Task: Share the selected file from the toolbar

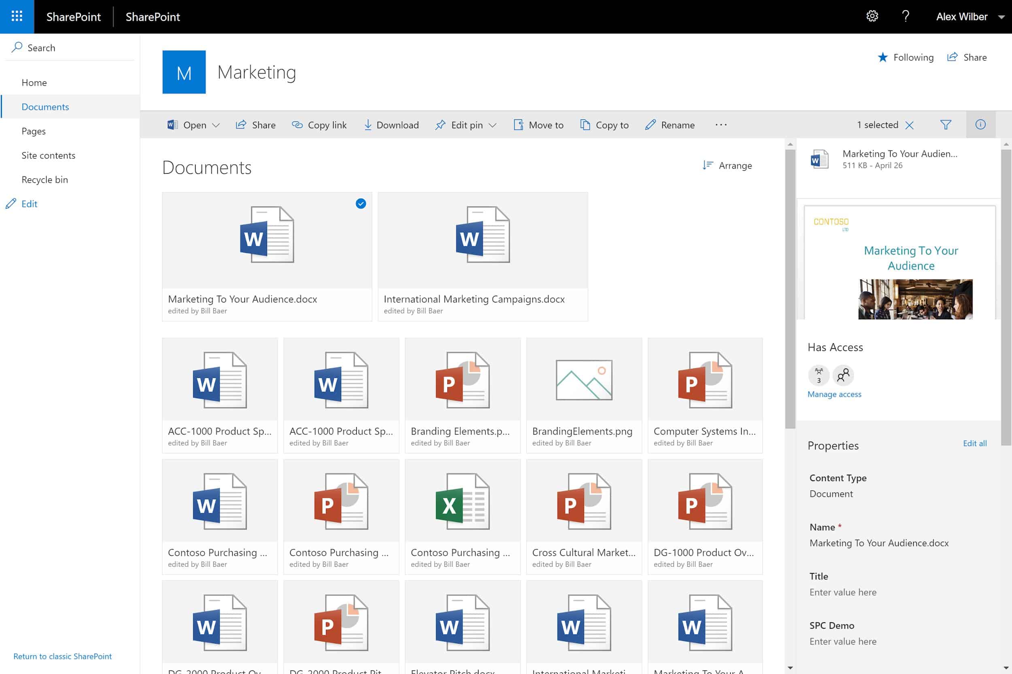Action: click(255, 125)
